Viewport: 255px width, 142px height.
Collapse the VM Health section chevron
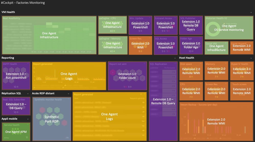(251, 12)
